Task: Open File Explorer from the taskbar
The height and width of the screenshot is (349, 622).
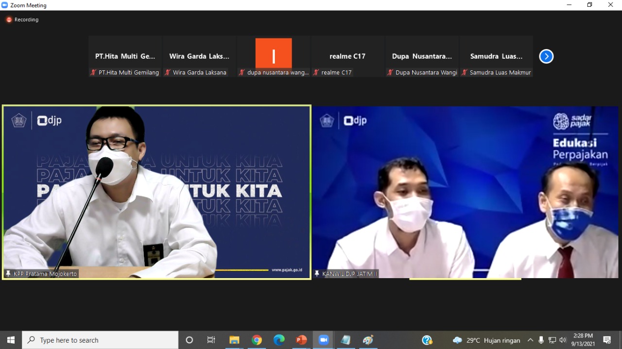Action: (x=234, y=340)
